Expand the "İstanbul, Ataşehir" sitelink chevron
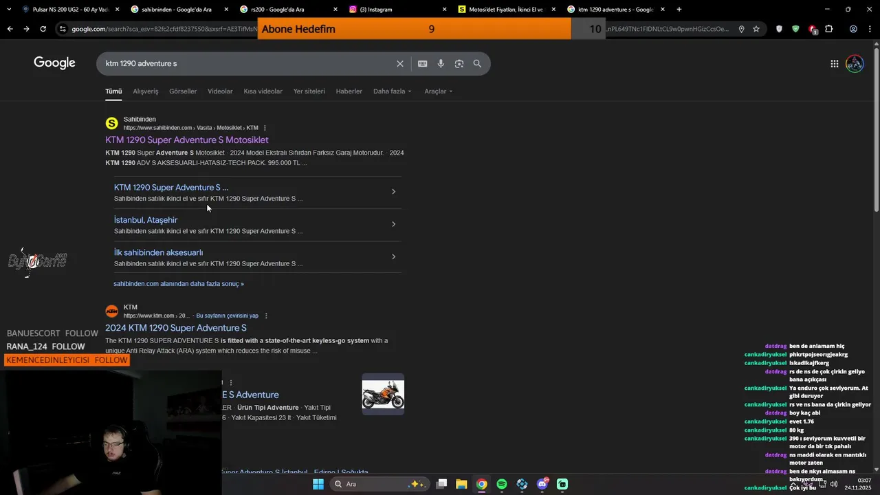This screenshot has height=495, width=880. pyautogui.click(x=393, y=224)
